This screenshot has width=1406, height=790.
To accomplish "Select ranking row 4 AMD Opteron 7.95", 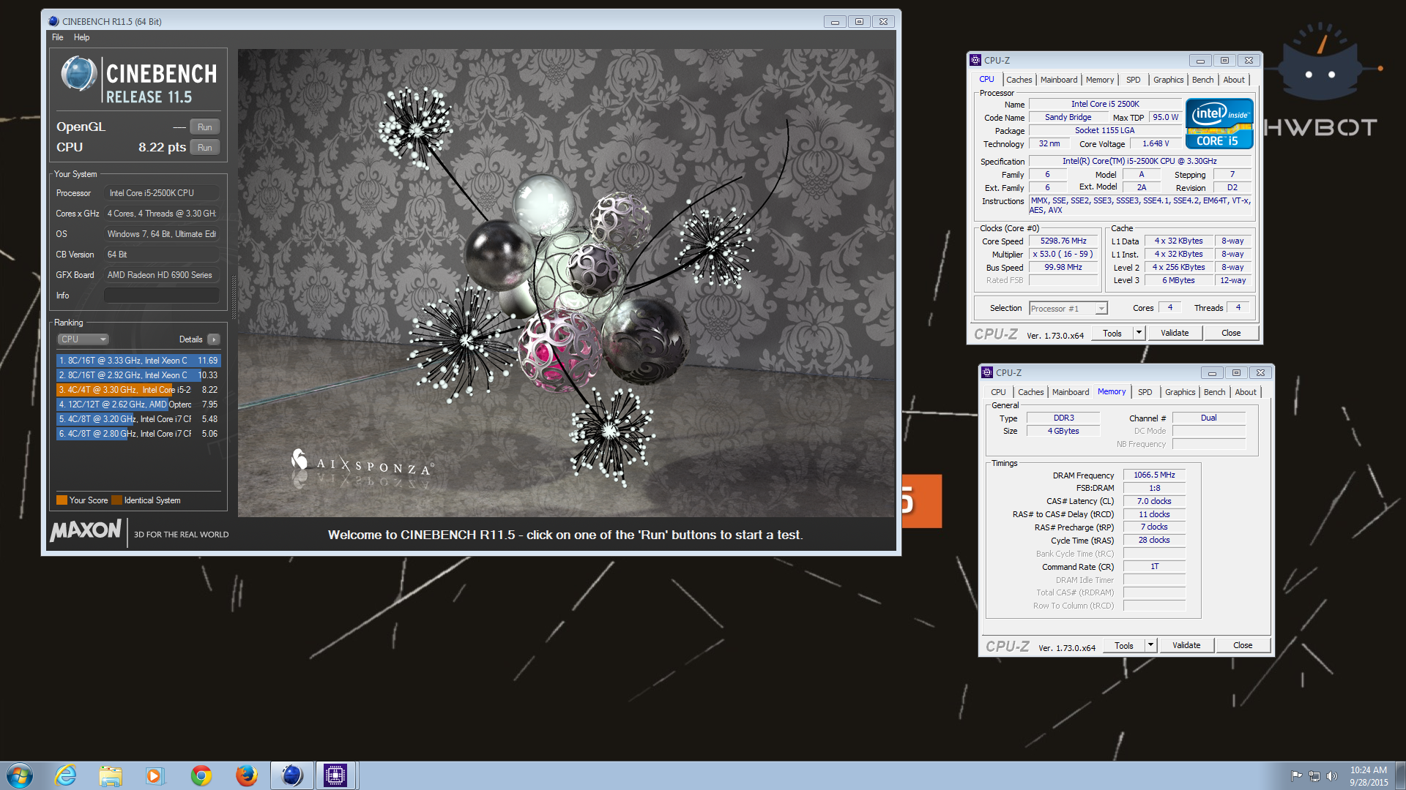I will click(x=138, y=405).
